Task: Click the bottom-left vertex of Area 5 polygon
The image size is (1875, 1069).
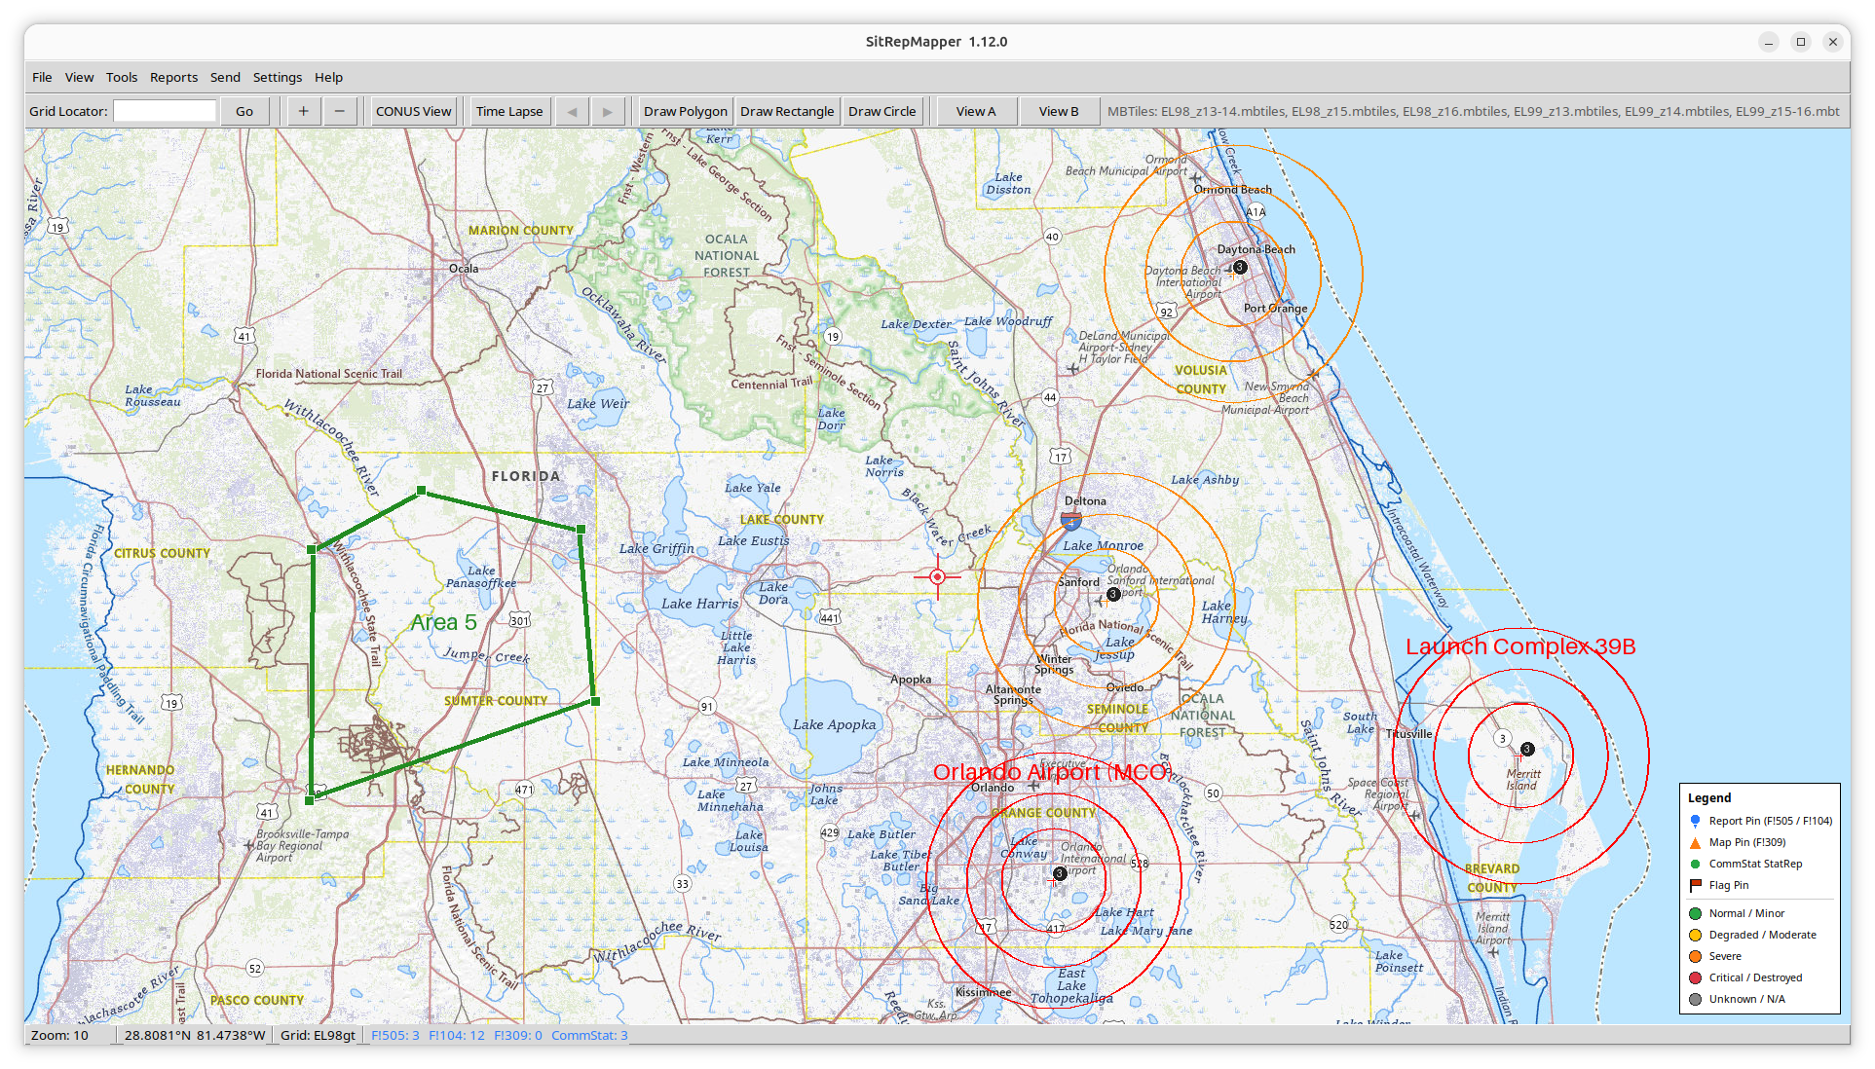Action: pyautogui.click(x=310, y=800)
